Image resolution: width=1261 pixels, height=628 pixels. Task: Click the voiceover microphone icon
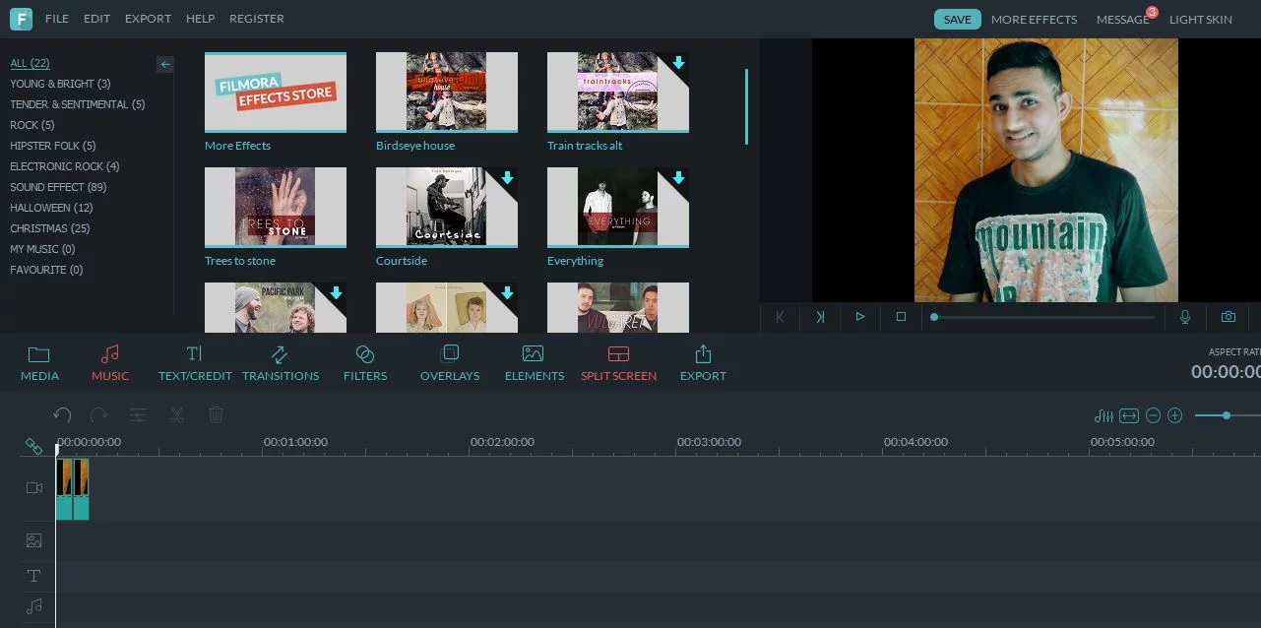pos(1185,317)
